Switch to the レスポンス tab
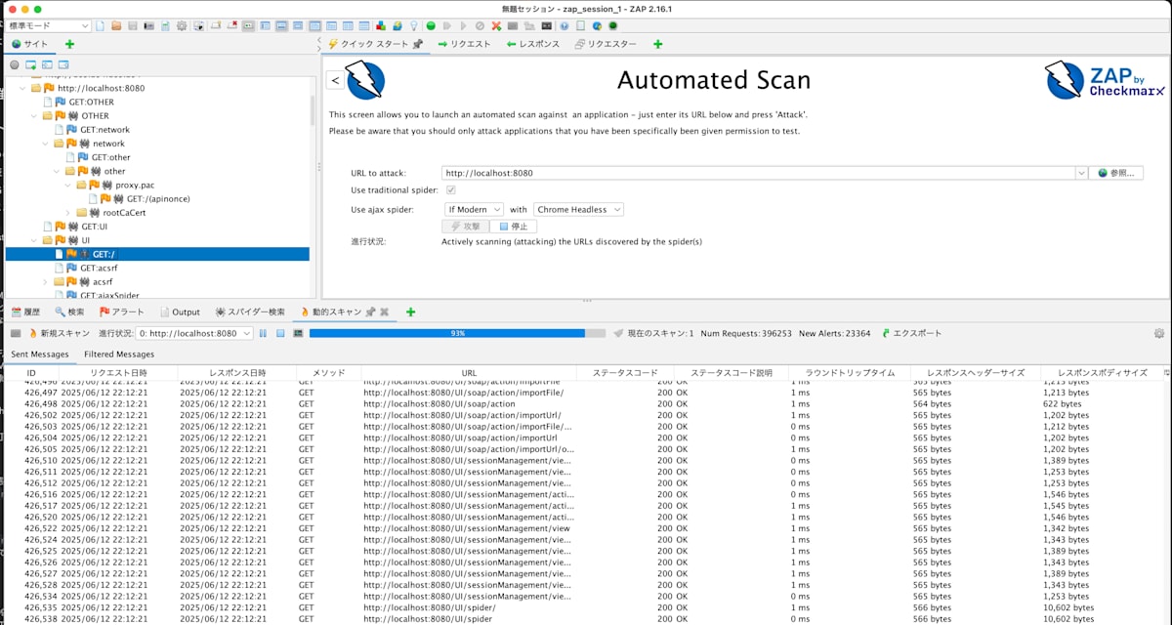The width and height of the screenshot is (1172, 625). (534, 44)
